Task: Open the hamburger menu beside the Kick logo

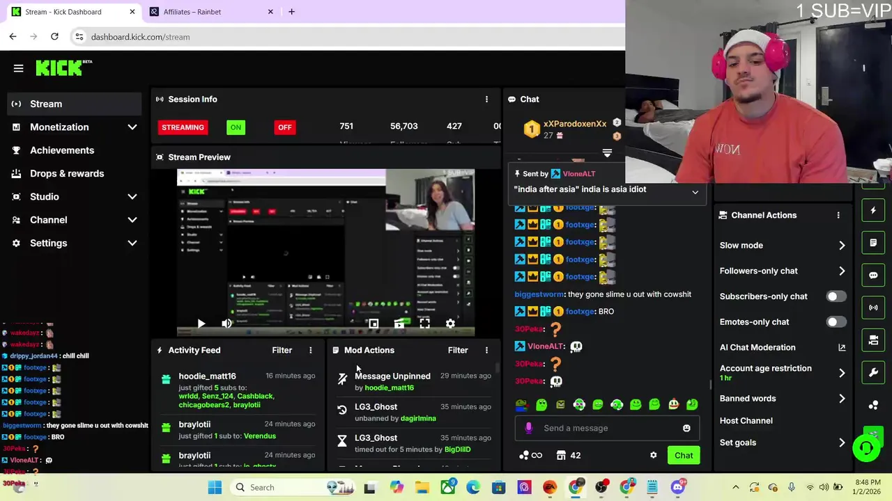Action: pyautogui.click(x=19, y=68)
